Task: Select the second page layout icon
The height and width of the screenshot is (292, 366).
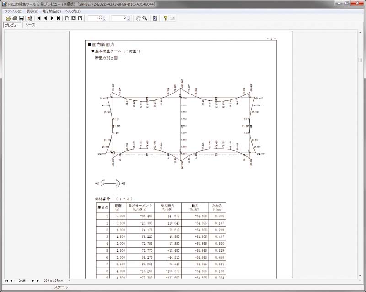Action: (74, 18)
